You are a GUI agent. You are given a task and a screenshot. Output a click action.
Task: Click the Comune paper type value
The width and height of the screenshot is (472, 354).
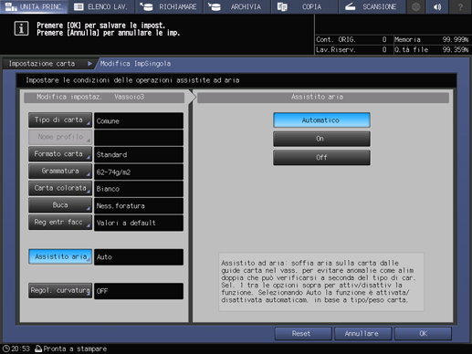point(139,120)
